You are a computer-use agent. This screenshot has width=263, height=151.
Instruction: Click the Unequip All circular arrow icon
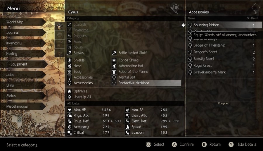(x=70, y=97)
